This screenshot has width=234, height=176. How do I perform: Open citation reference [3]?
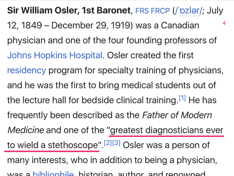[116, 143]
